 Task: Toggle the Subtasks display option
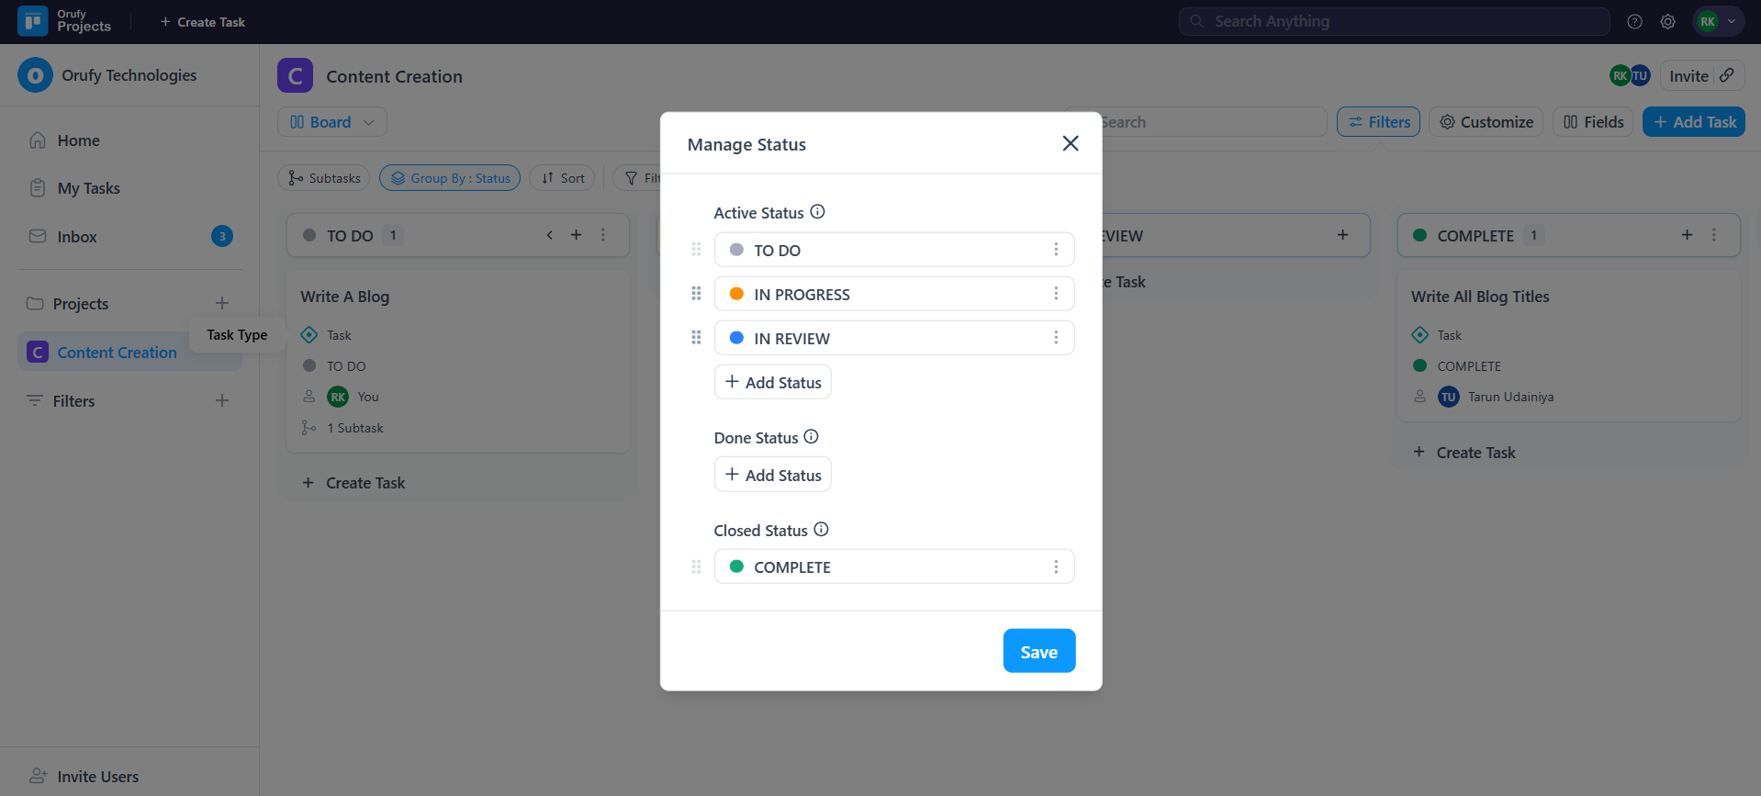pyautogui.click(x=324, y=178)
